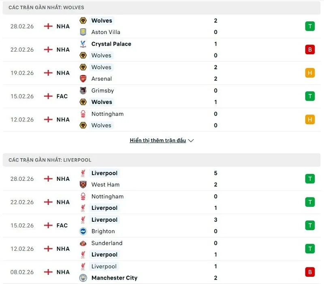Click the Arsenal cannon crest

[x=84, y=79]
